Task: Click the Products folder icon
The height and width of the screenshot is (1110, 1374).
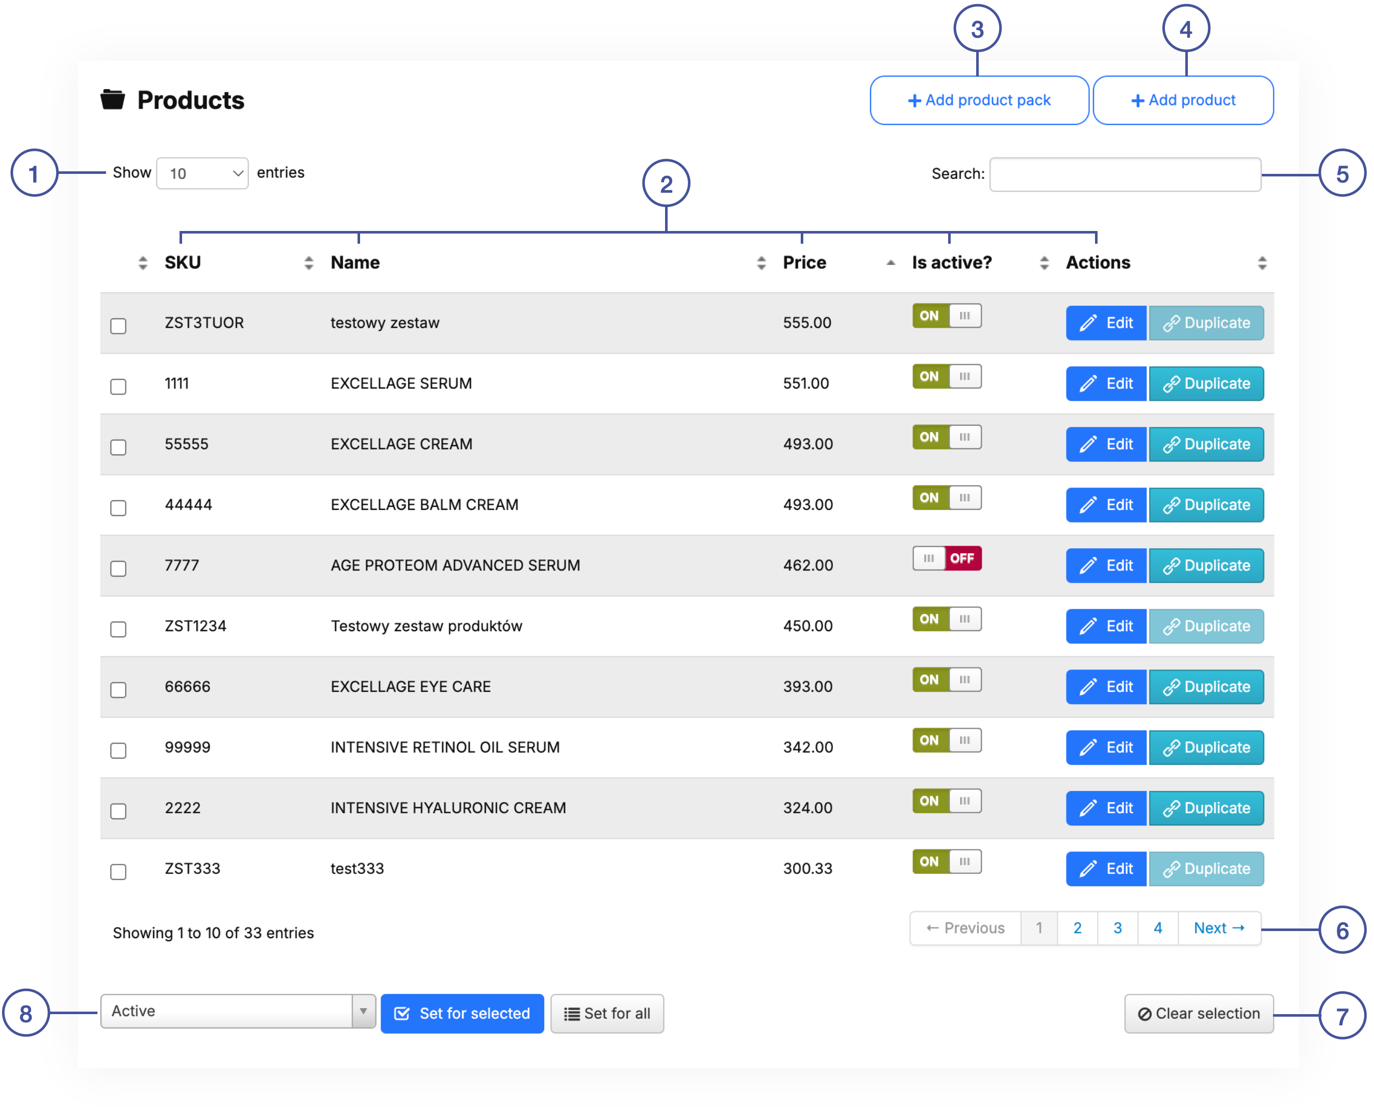Action: pos(113,100)
